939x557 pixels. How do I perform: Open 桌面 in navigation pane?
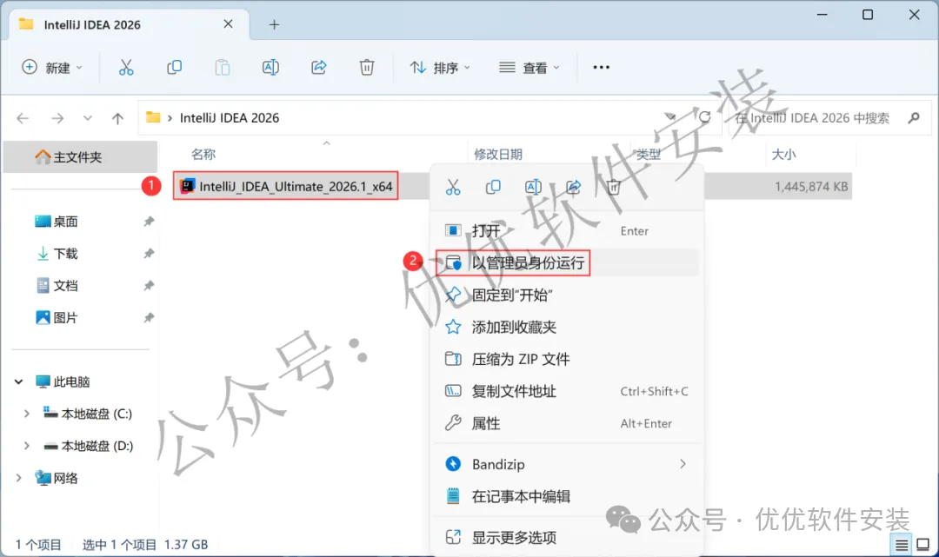(x=65, y=222)
